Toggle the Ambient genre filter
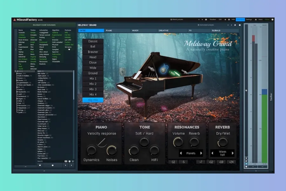 [x=22, y=35]
